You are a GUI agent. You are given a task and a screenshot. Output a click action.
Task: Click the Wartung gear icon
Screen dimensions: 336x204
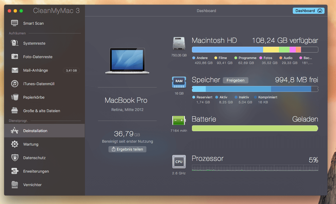[15, 144]
